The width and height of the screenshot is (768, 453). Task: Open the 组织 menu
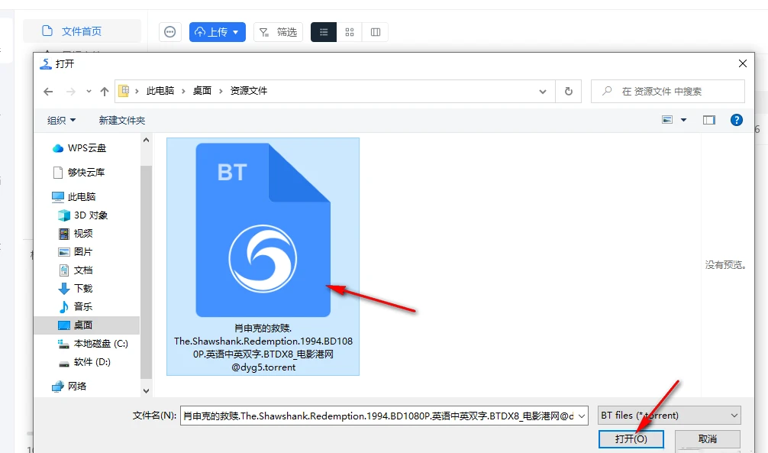pos(61,120)
